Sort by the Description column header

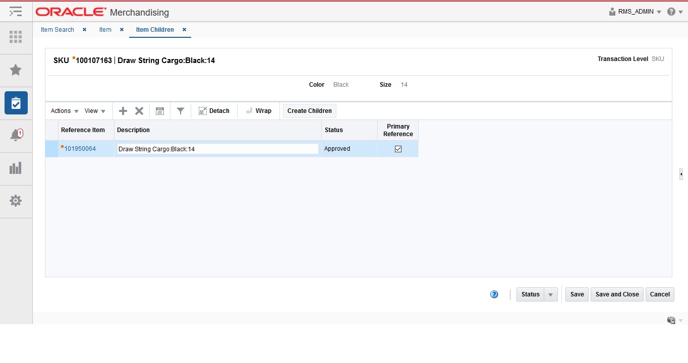click(218, 130)
